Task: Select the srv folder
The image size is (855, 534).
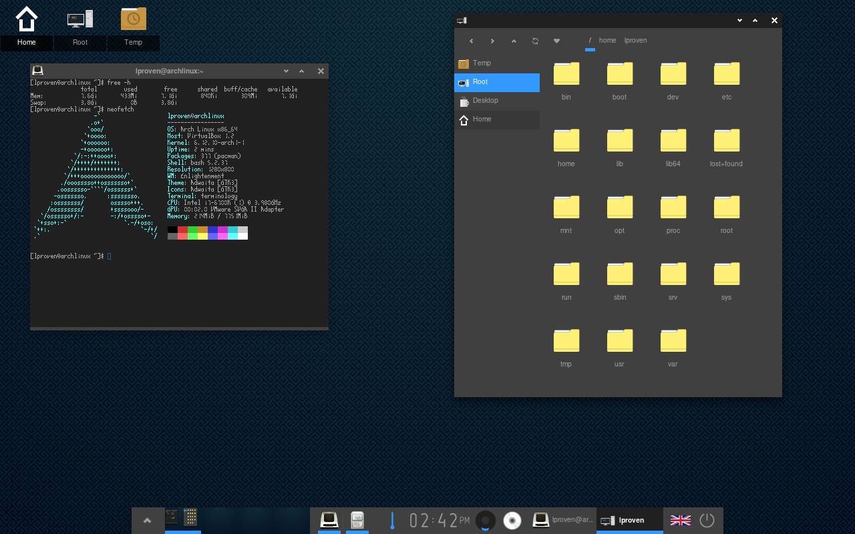Action: pyautogui.click(x=673, y=280)
